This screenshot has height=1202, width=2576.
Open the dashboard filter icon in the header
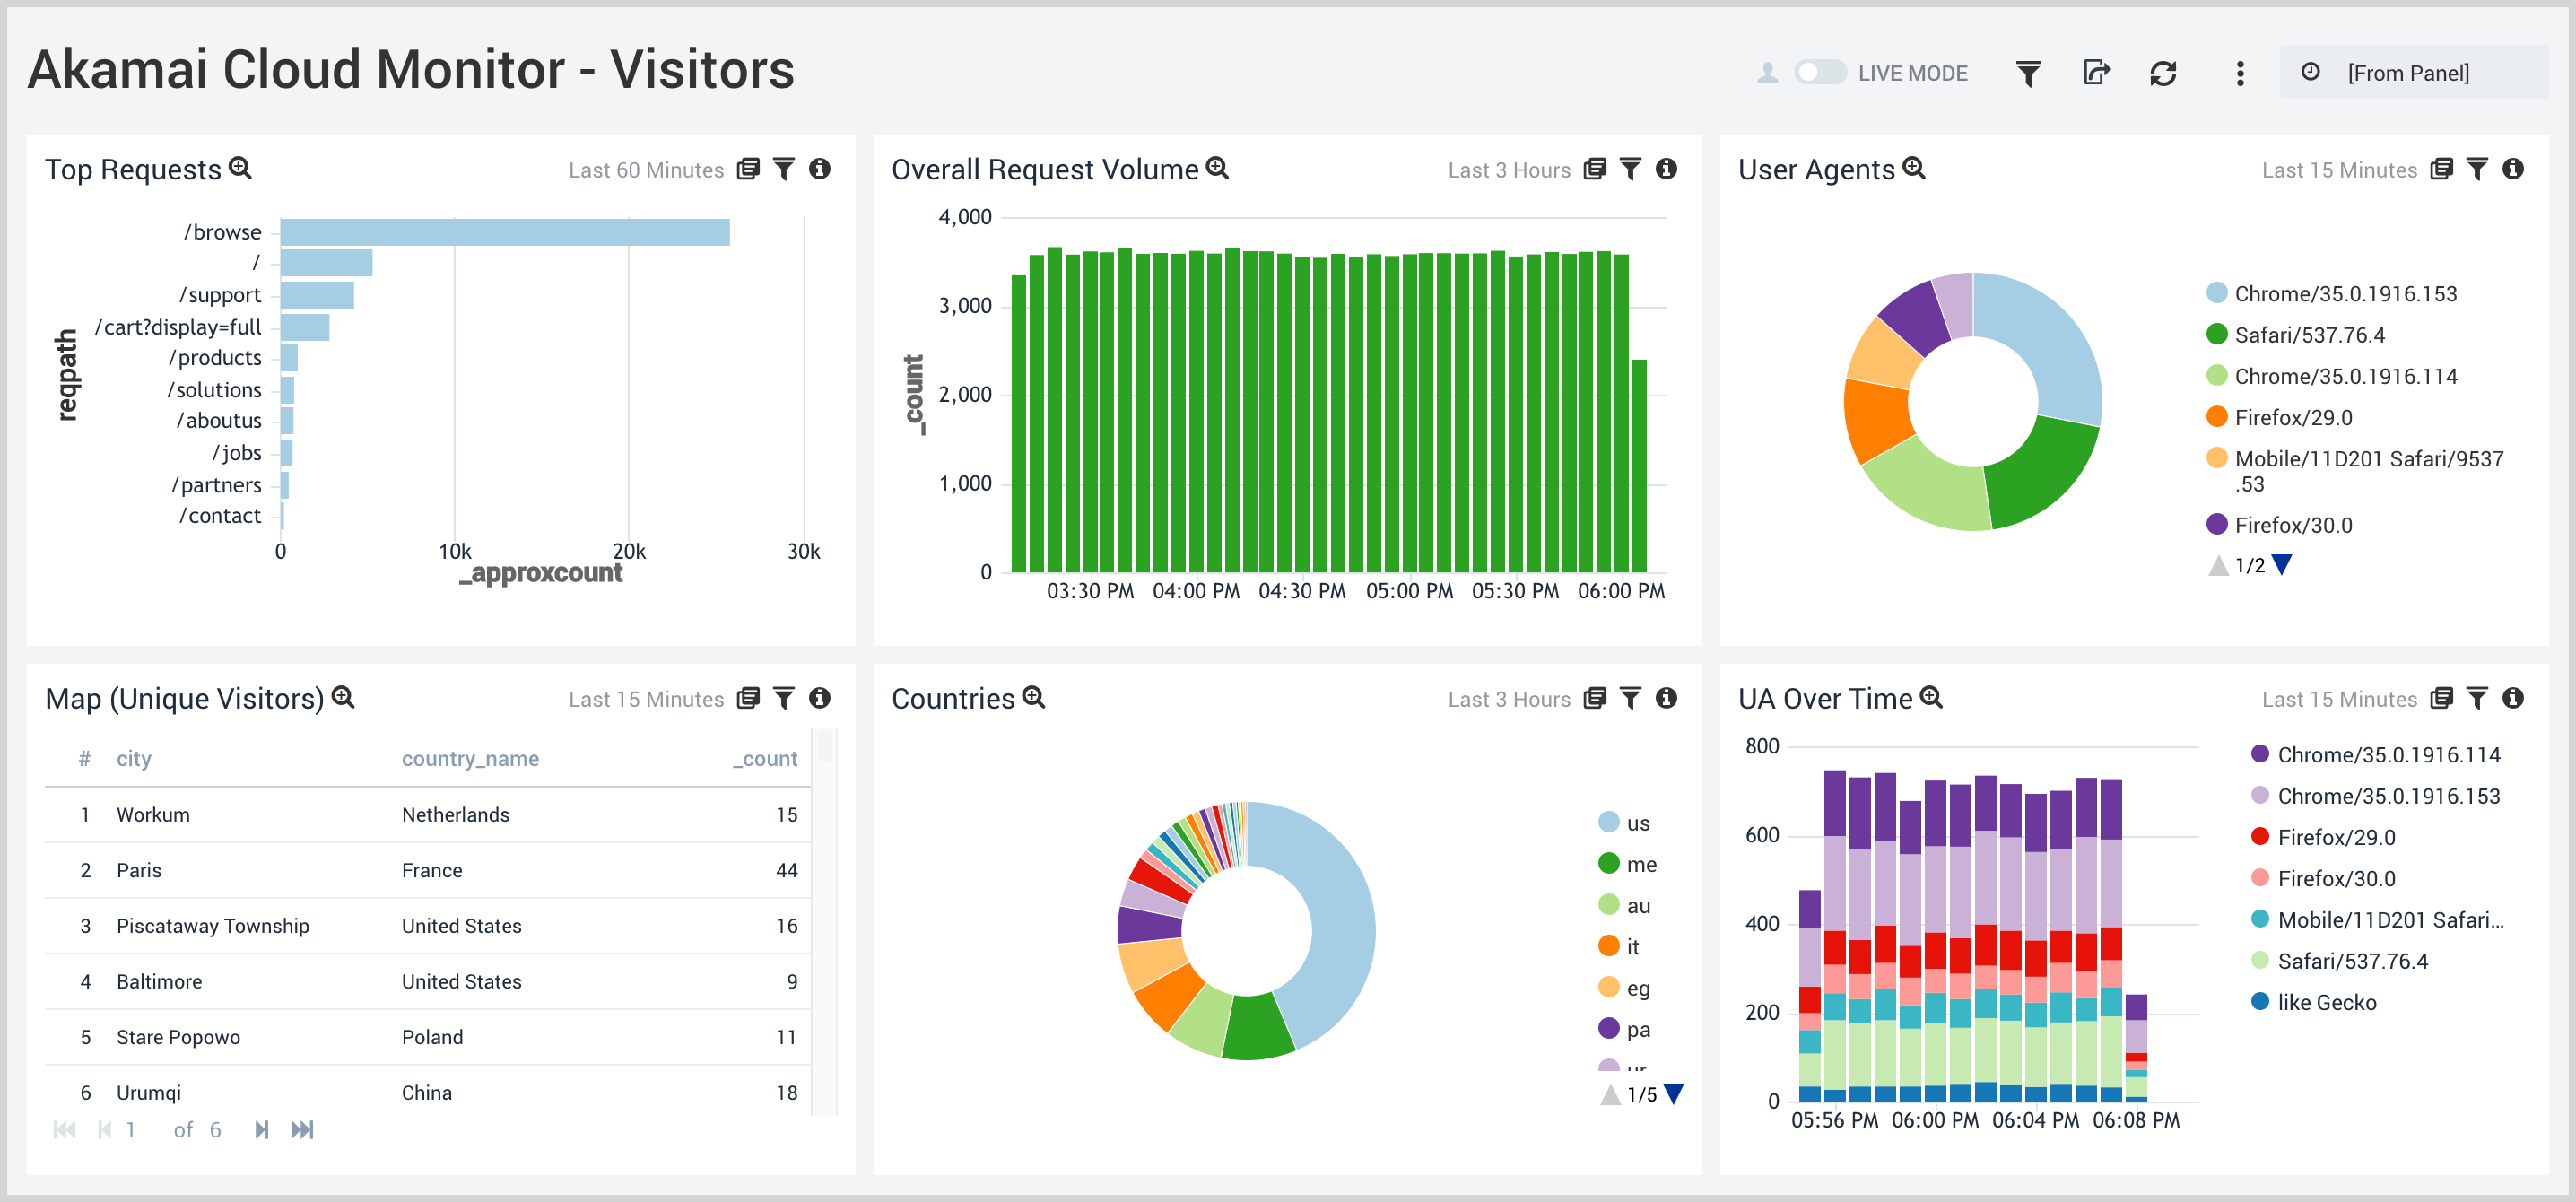tap(2027, 72)
